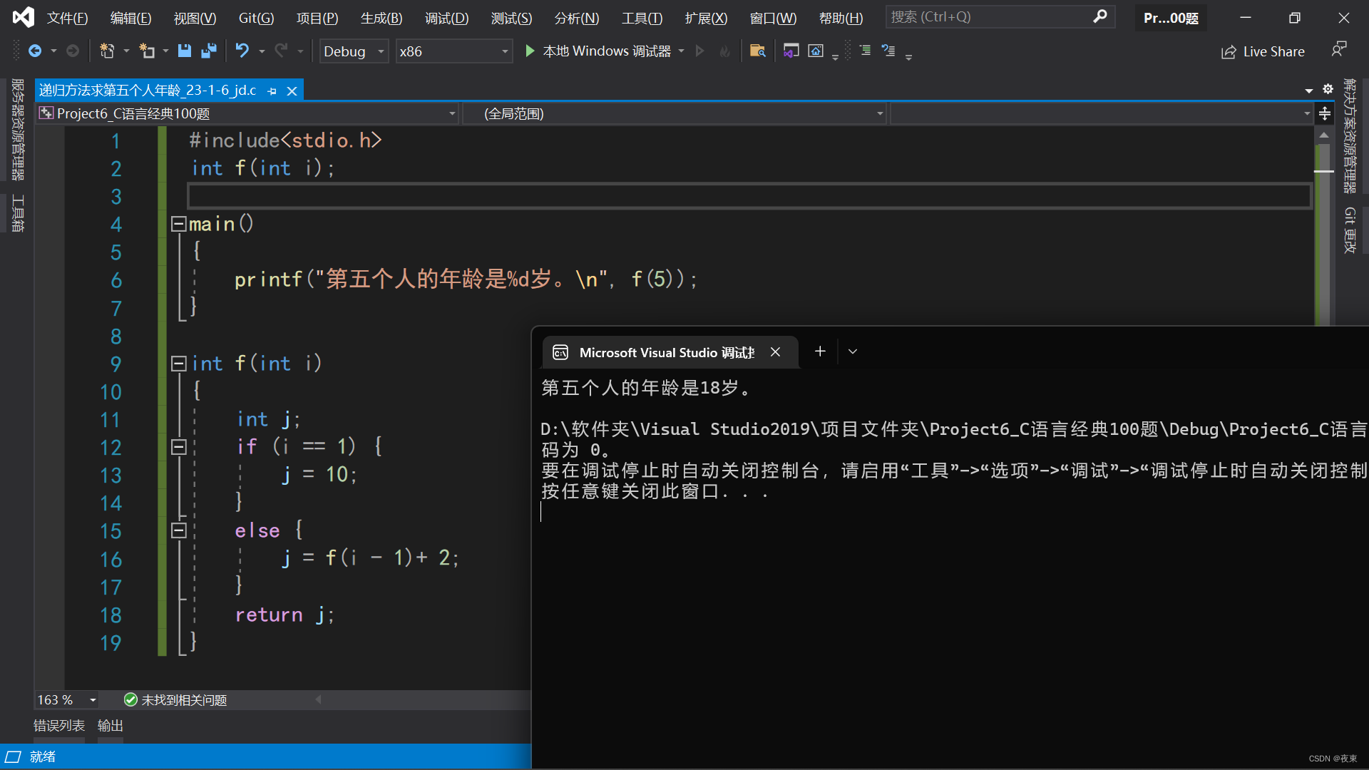
Task: Click the search box (Ctrl+Q)
Action: pyautogui.click(x=991, y=16)
